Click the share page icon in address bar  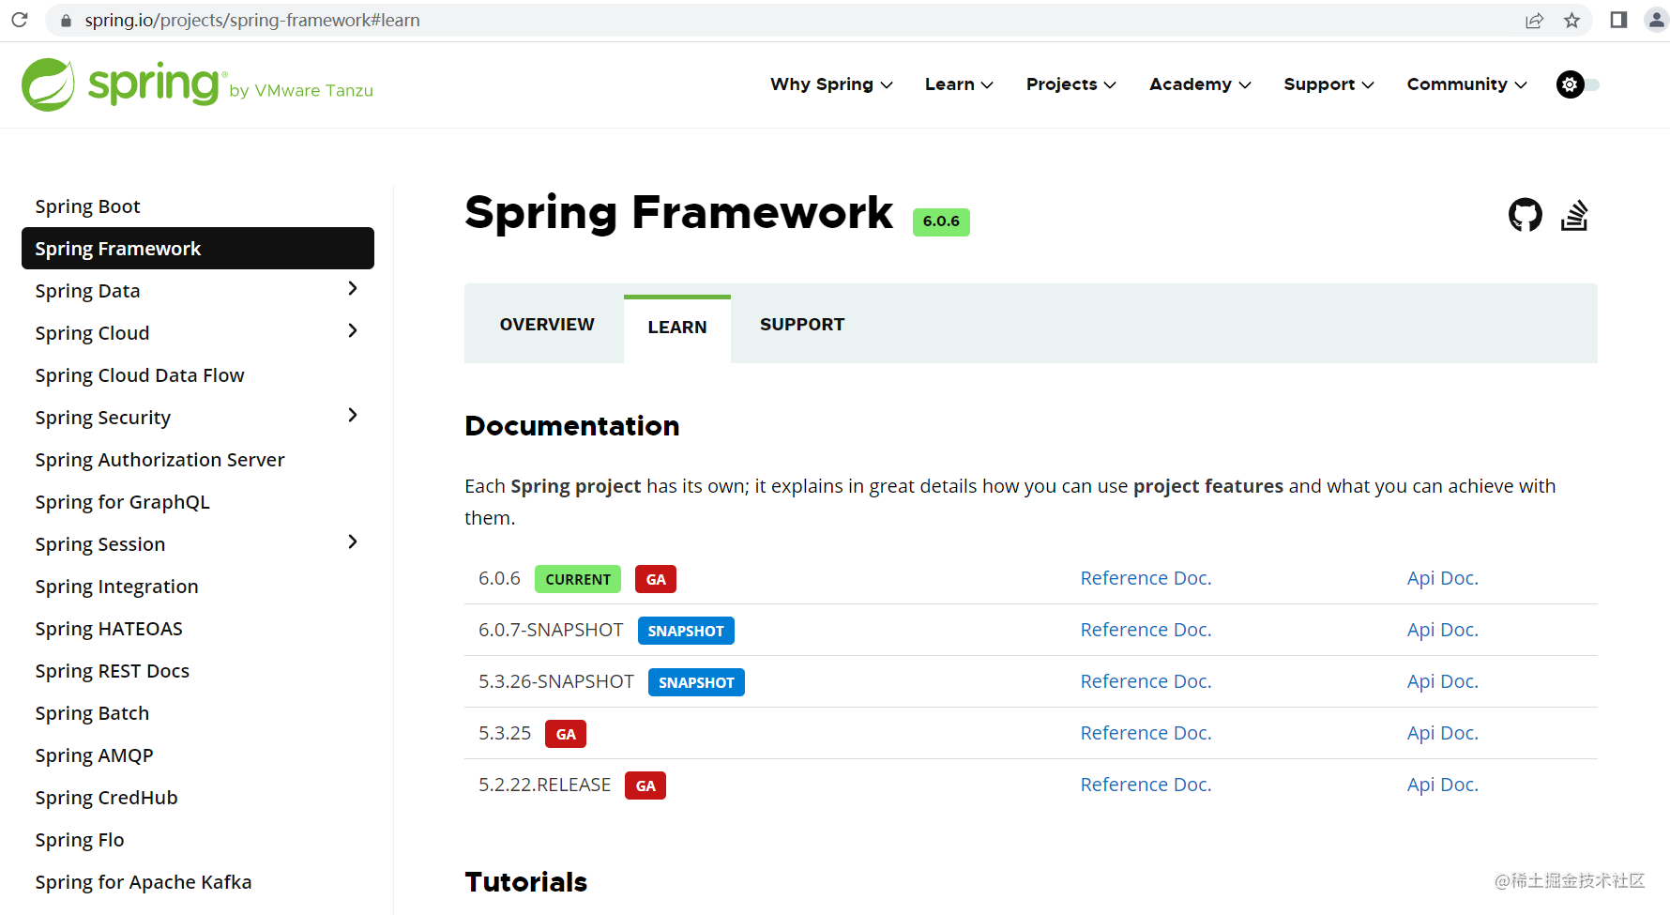(x=1535, y=20)
